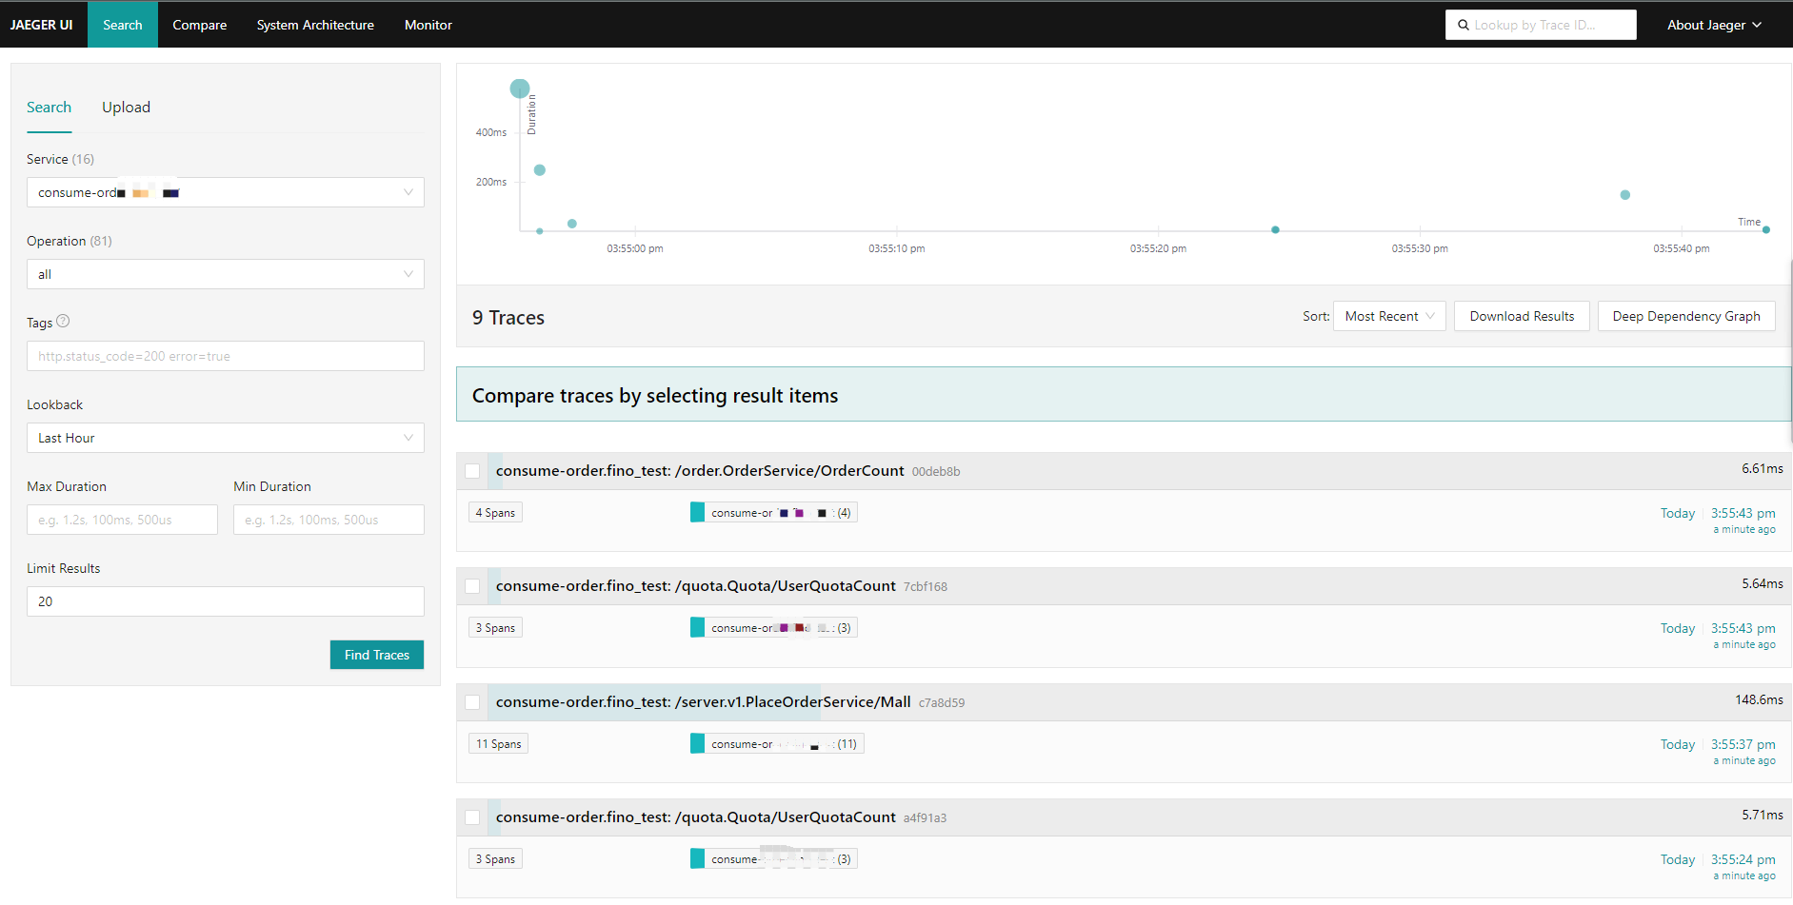Expand the About Jaeger menu
Screen dimensions: 1793x905
pyautogui.click(x=1713, y=25)
